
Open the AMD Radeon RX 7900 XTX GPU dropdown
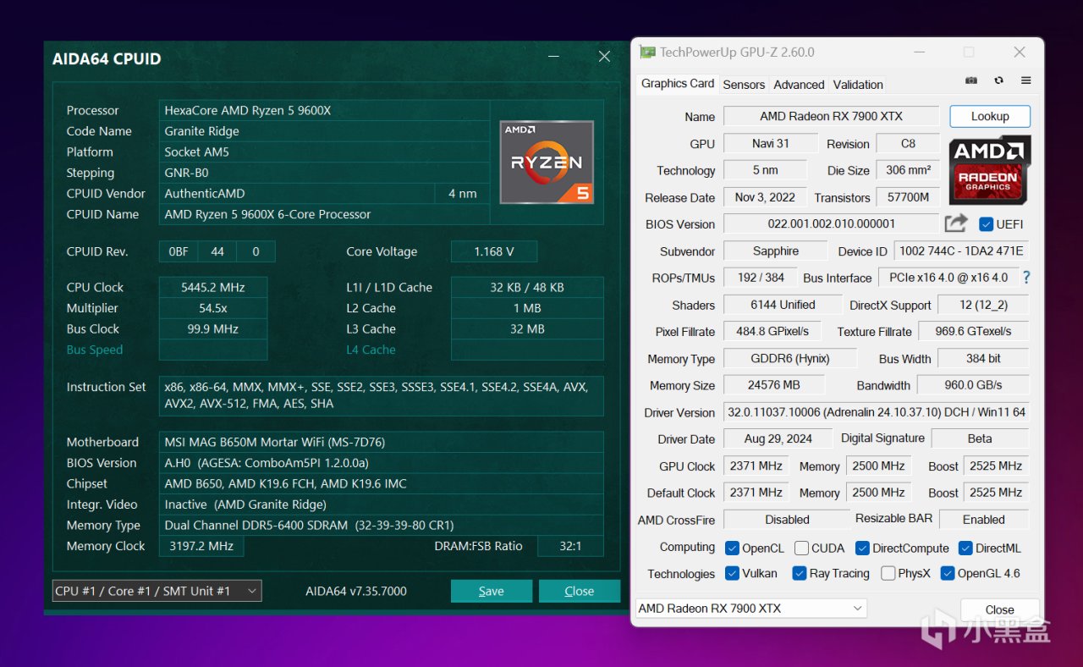(751, 609)
